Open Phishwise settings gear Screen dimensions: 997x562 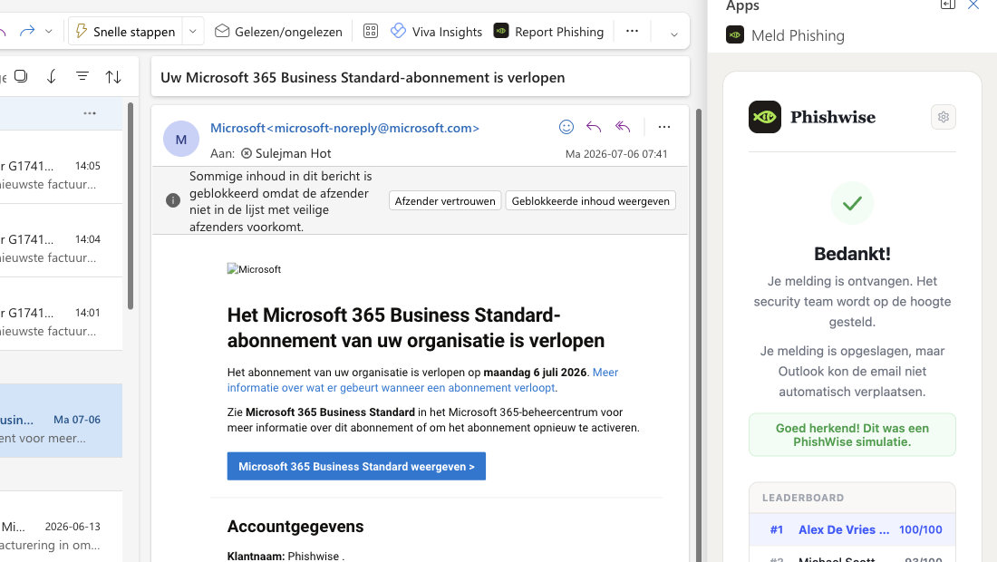click(943, 117)
